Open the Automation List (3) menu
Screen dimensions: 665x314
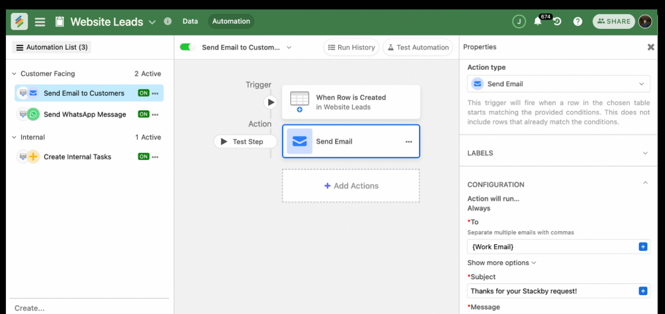tap(52, 47)
